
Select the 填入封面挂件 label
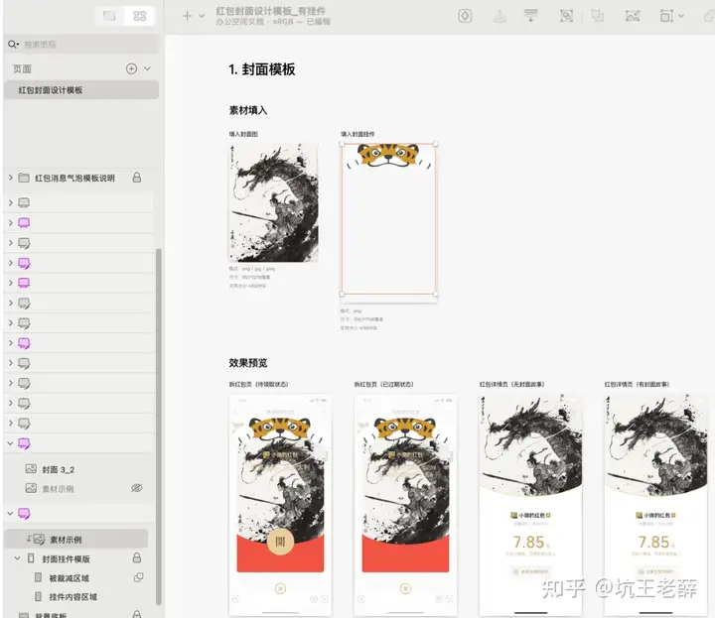coord(357,134)
